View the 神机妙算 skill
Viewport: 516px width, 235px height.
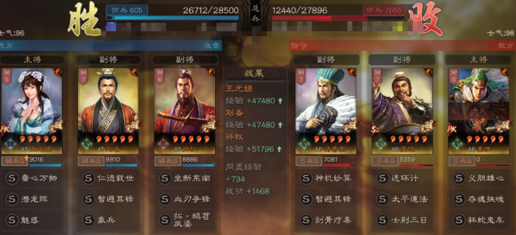[326, 178]
